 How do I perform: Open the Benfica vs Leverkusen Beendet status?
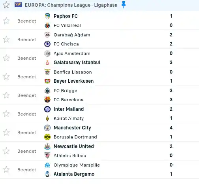click(27, 77)
